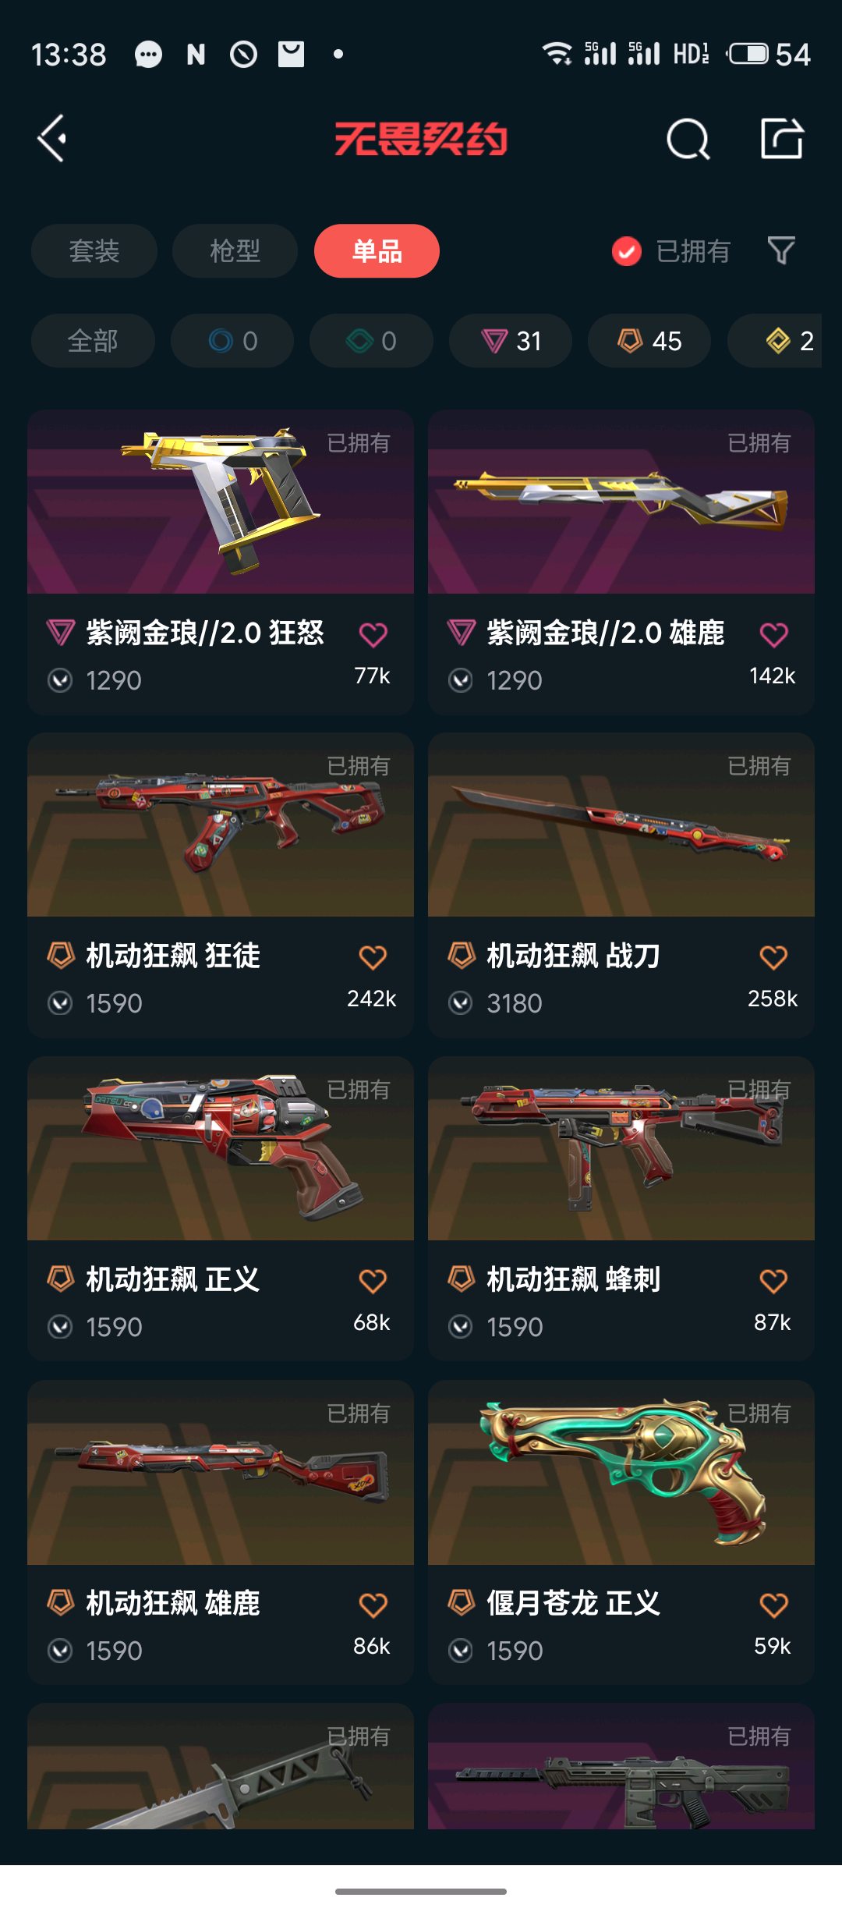Favorite 机动狂飙 蜂刺 heart icon
This screenshot has height=1919, width=842.
773,1281
